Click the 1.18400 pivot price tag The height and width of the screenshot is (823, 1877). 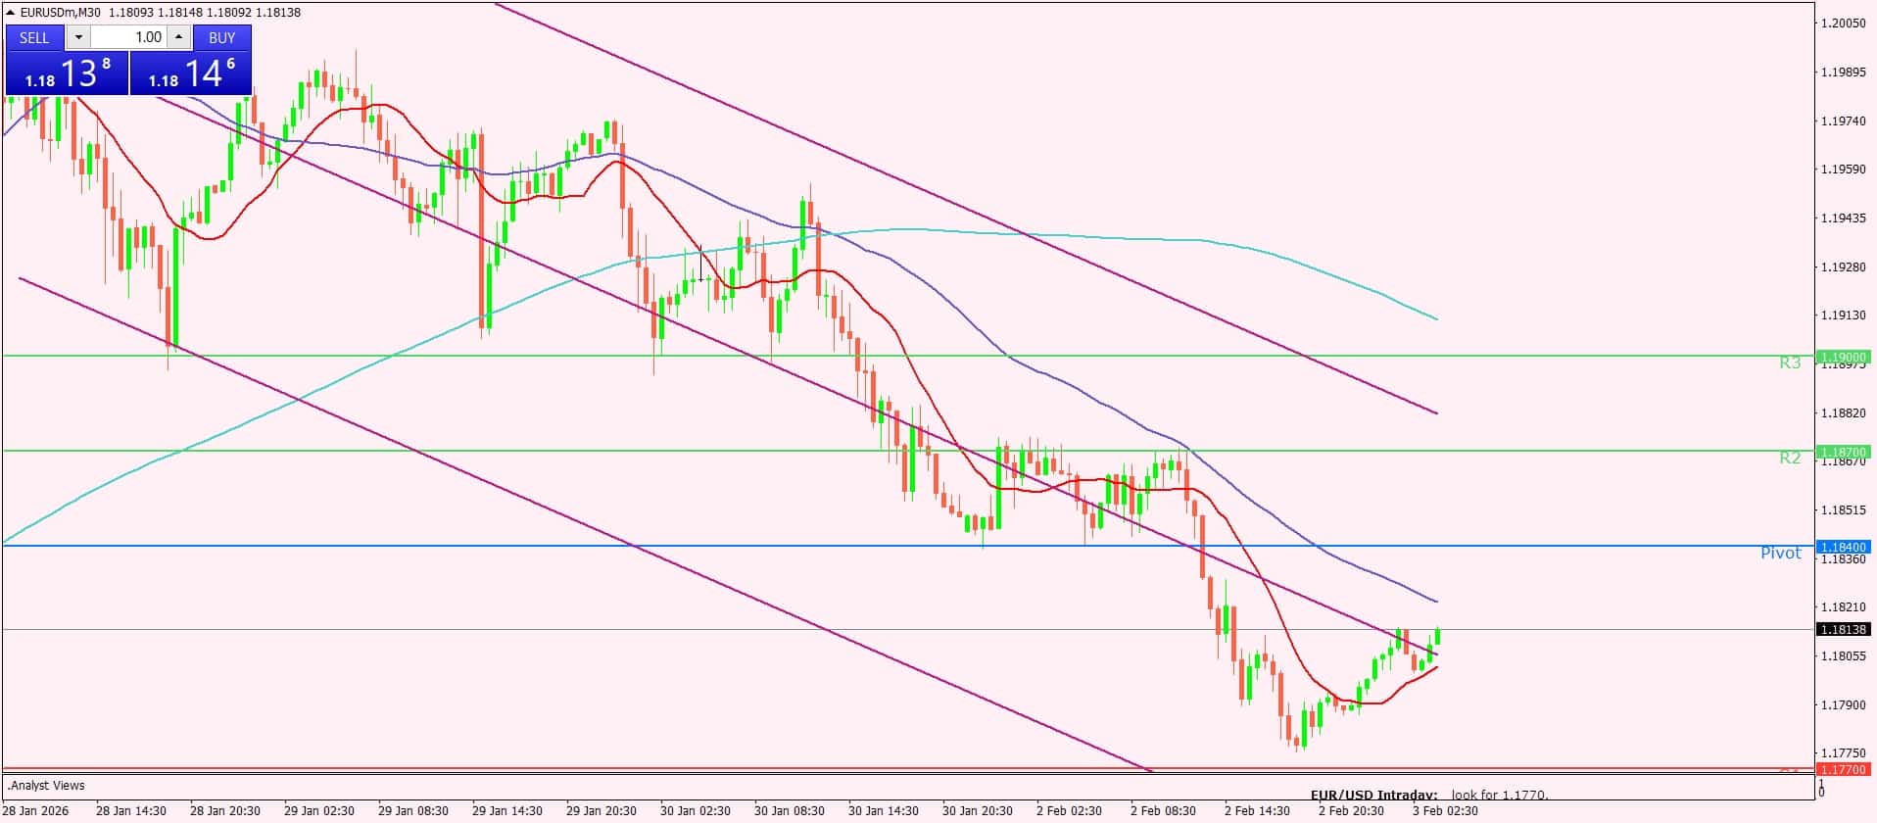1843,547
